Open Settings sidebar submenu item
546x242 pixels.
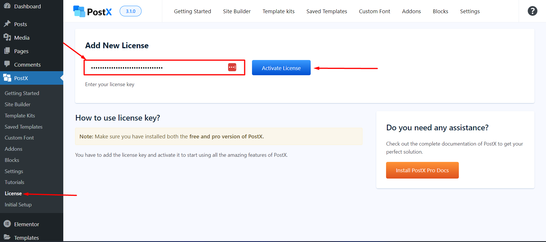click(x=14, y=171)
